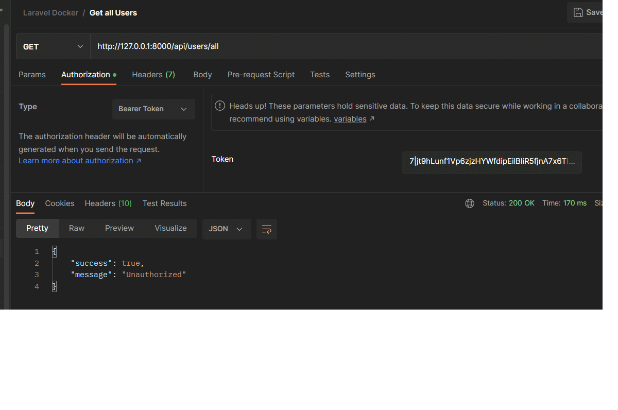The width and height of the screenshot is (618, 410).
Task: Open the GET request method dropdown
Action: (53, 46)
